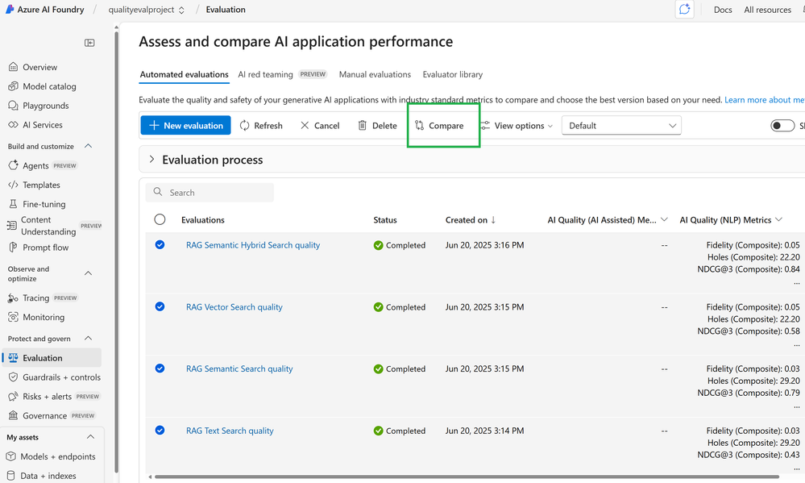The height and width of the screenshot is (483, 805).
Task: Open the Model catalog from the sidebar
Action: 50,86
